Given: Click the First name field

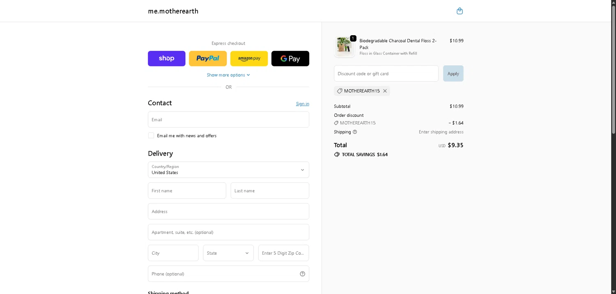Looking at the screenshot, I should (187, 191).
